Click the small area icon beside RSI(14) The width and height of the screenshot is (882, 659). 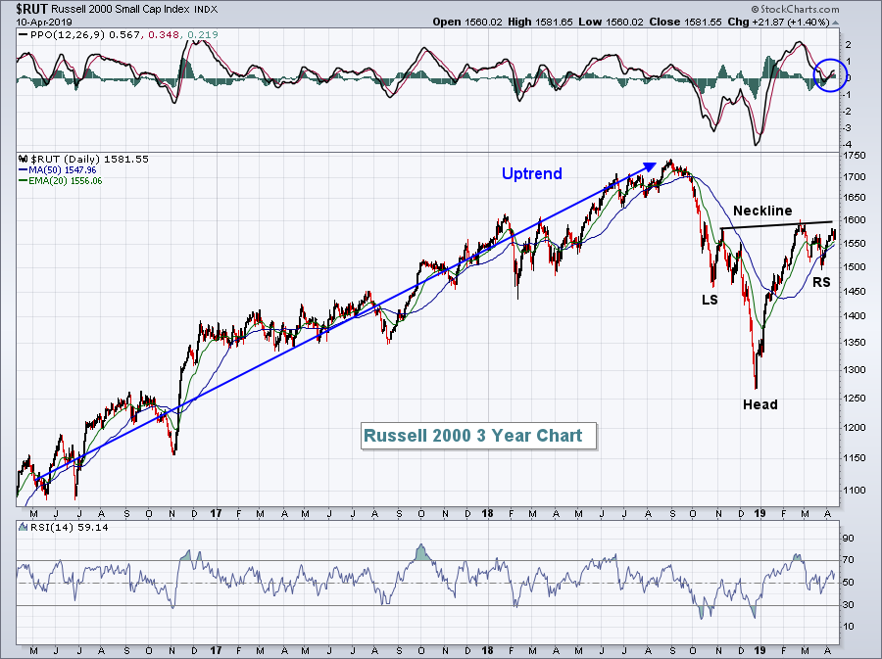coord(24,527)
